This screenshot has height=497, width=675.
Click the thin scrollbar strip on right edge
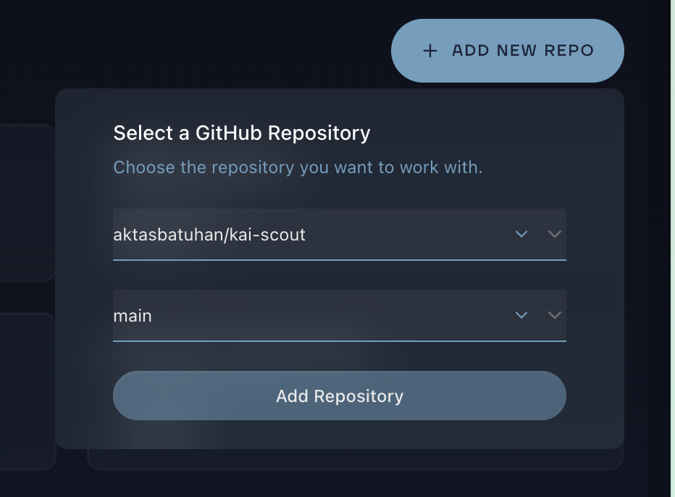click(x=672, y=248)
